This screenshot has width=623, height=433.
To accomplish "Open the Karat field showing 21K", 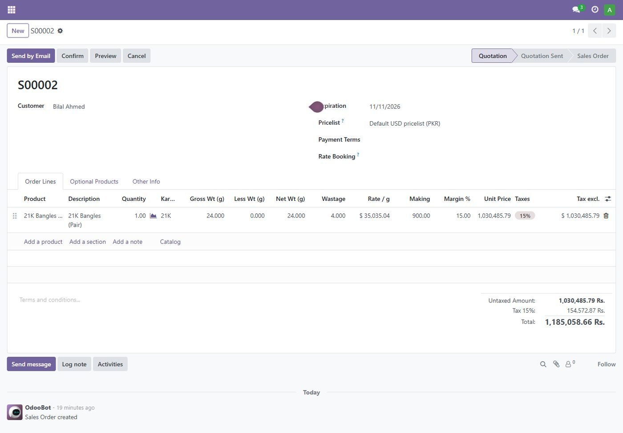I will [166, 216].
